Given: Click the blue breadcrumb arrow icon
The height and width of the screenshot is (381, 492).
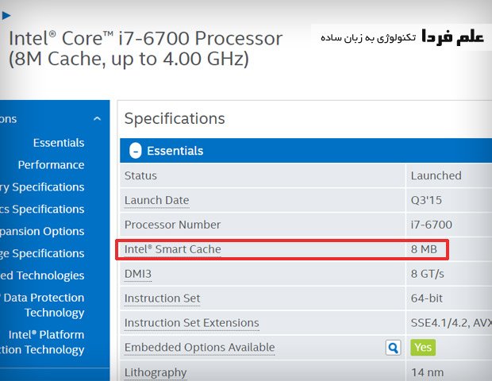Looking at the screenshot, I should point(6,14).
